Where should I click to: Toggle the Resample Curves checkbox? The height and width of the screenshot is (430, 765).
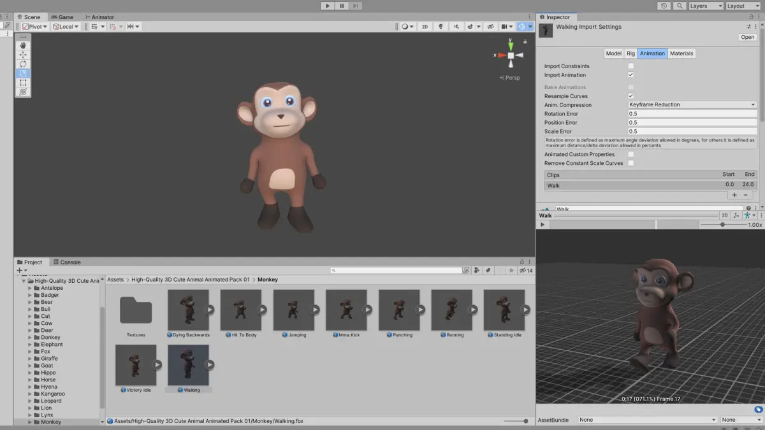[x=631, y=96]
